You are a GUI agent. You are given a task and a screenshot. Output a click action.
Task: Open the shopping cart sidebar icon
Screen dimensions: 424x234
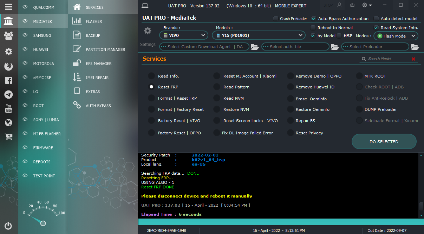coord(8,137)
